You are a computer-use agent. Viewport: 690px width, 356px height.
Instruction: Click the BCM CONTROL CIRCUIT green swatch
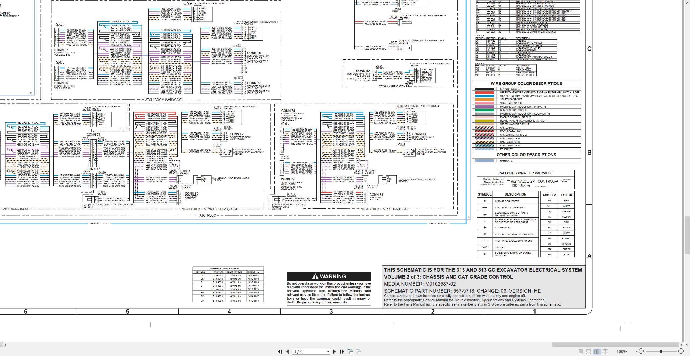tap(484, 110)
